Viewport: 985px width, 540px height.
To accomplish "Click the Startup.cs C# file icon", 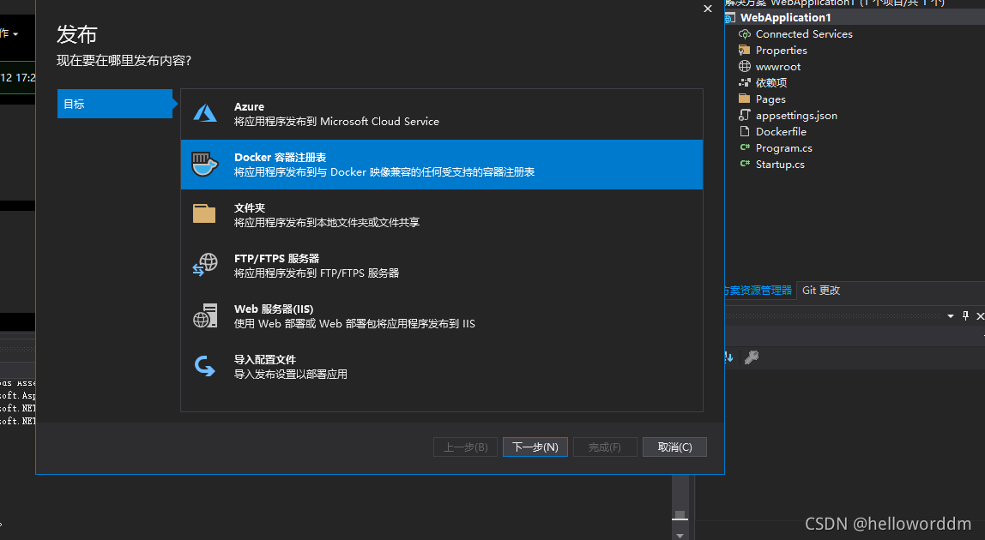I will coord(745,165).
